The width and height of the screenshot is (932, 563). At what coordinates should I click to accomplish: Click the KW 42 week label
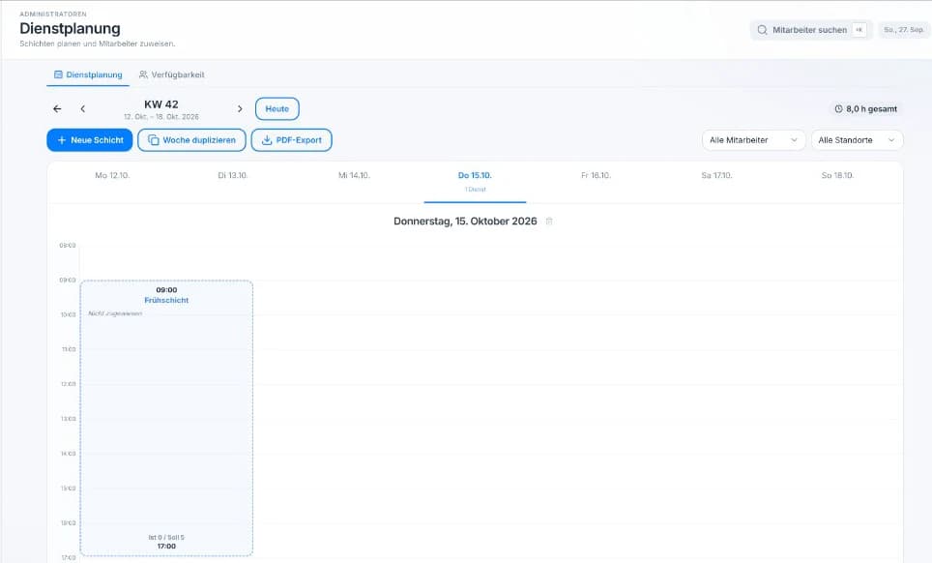161,104
